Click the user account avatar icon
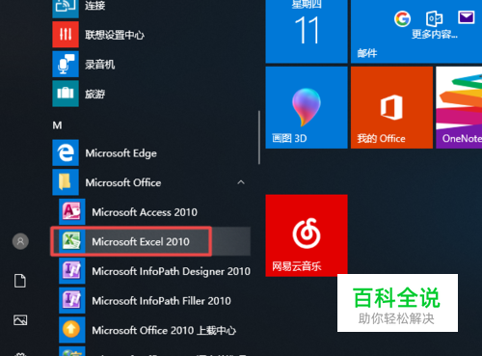The width and height of the screenshot is (482, 356). (x=20, y=241)
